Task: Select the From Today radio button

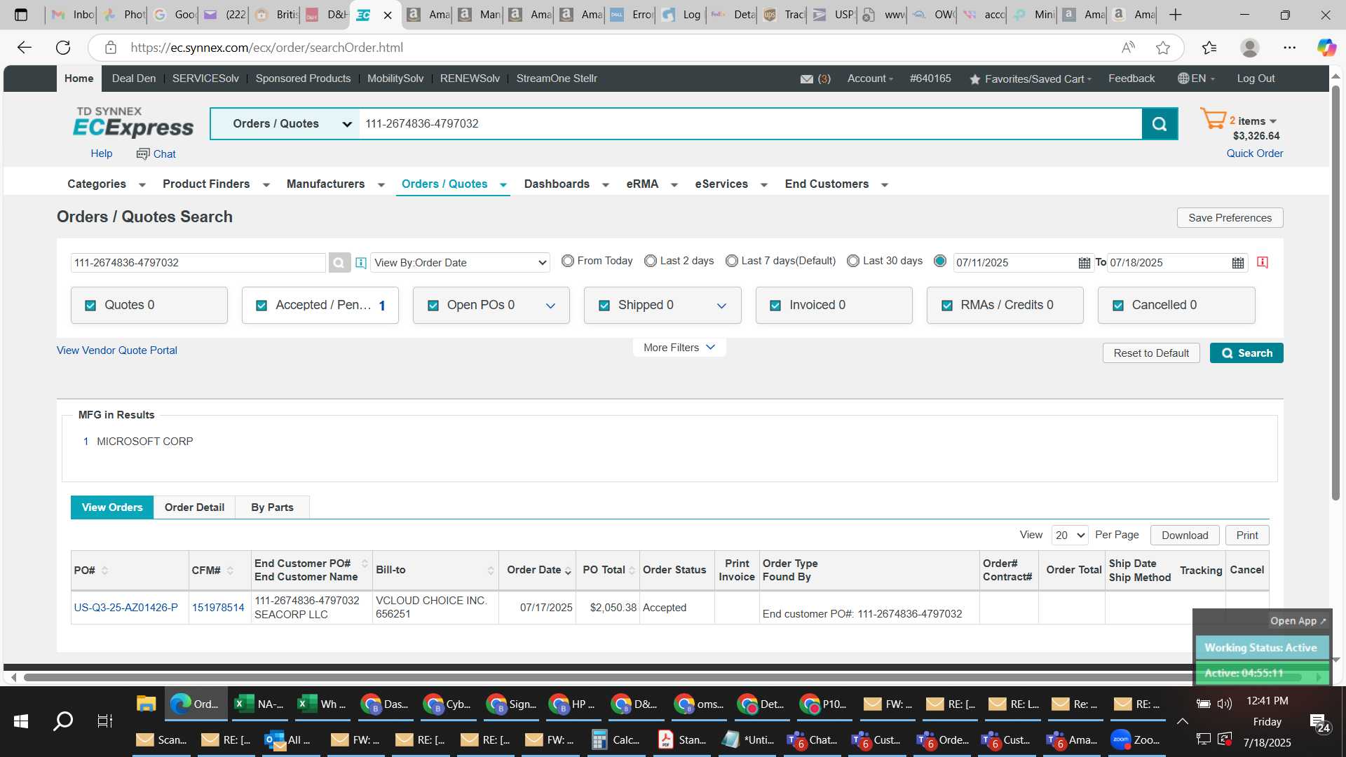Action: pyautogui.click(x=568, y=261)
